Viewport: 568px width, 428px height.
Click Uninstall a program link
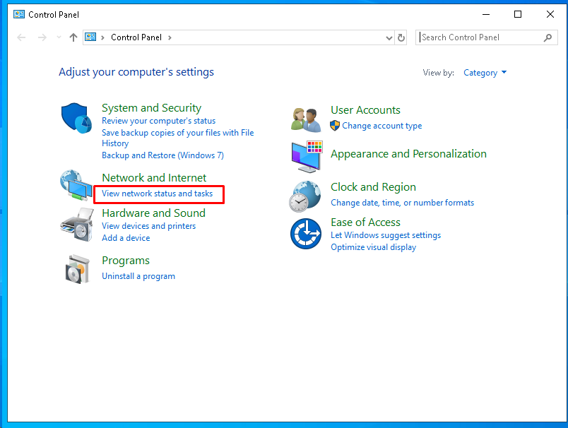pyautogui.click(x=138, y=276)
